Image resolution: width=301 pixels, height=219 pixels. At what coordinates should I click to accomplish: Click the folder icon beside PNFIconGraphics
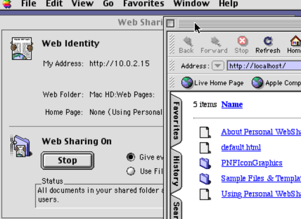[205, 163]
